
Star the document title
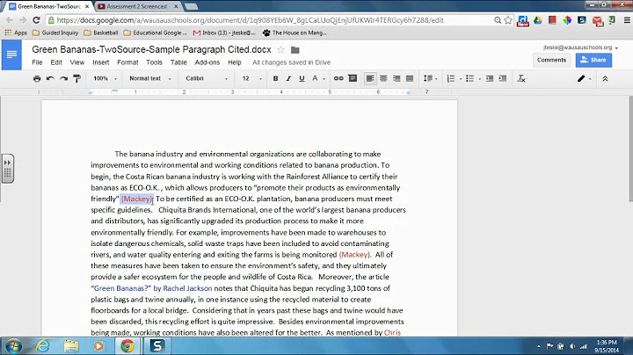pos(280,50)
